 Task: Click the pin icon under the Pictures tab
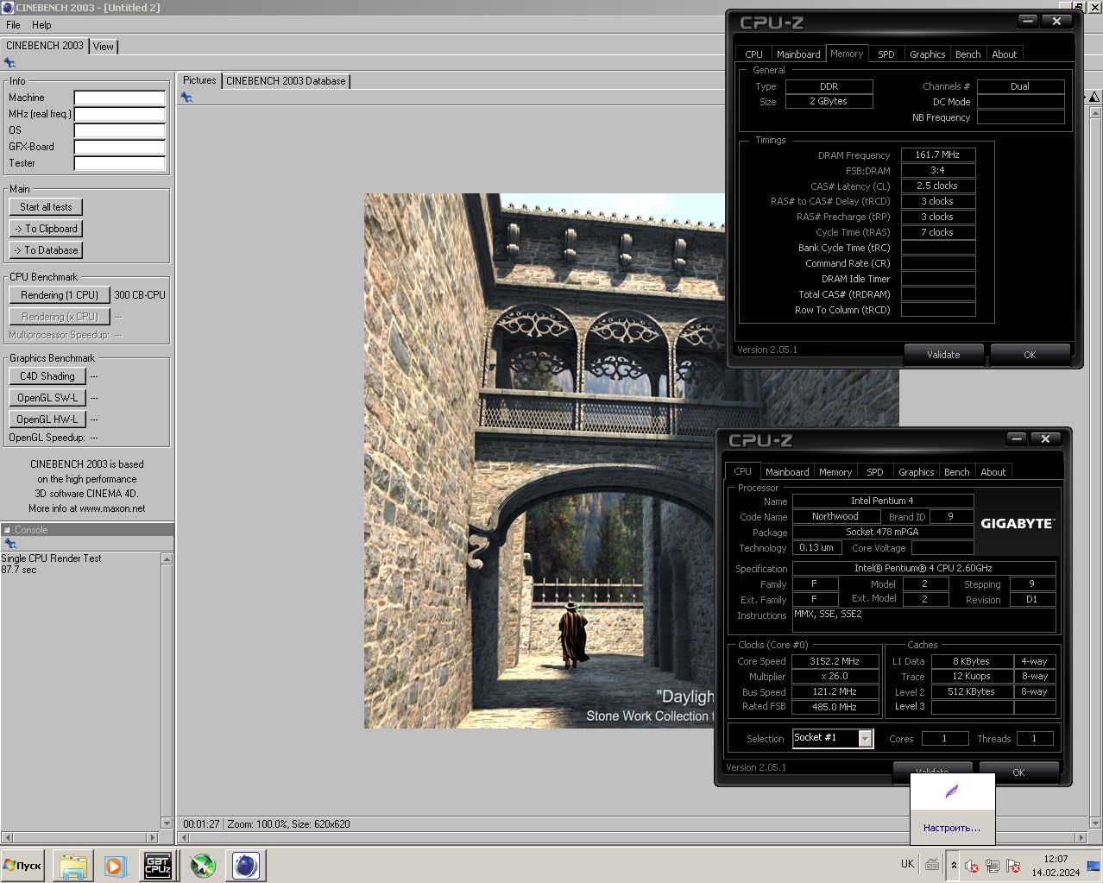click(x=186, y=98)
